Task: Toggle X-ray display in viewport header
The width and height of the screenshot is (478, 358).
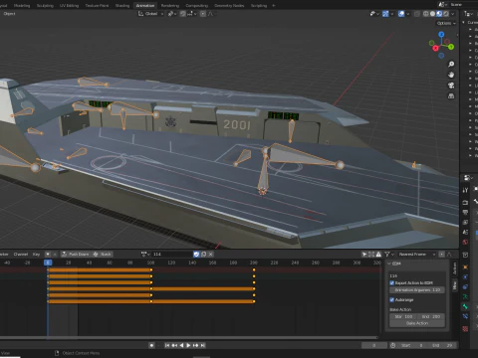Action: [417, 14]
